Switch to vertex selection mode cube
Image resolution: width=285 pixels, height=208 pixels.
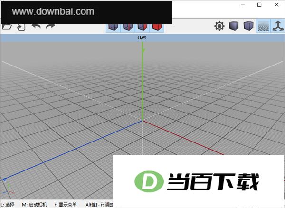(113, 28)
